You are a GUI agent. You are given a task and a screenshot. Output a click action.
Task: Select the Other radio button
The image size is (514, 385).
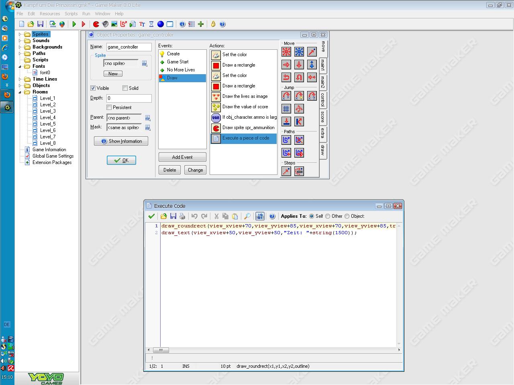coord(328,216)
